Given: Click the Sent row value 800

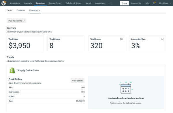Looking at the screenshot, I should [x=83, y=87].
